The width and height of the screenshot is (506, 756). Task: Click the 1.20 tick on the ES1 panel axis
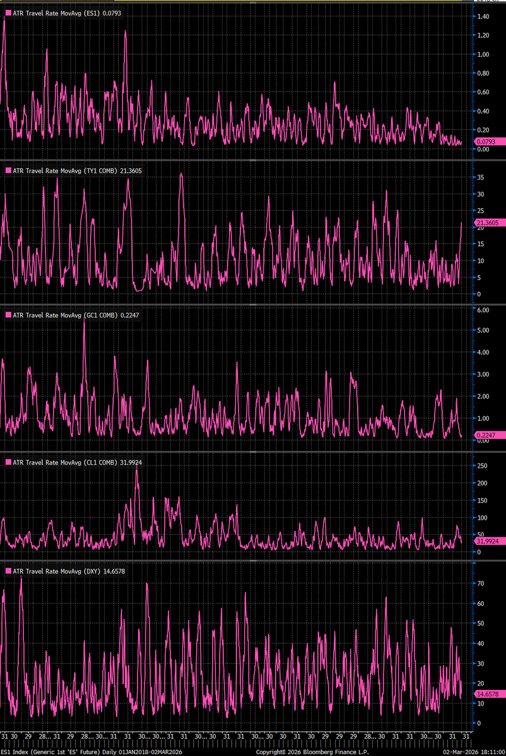(483, 35)
